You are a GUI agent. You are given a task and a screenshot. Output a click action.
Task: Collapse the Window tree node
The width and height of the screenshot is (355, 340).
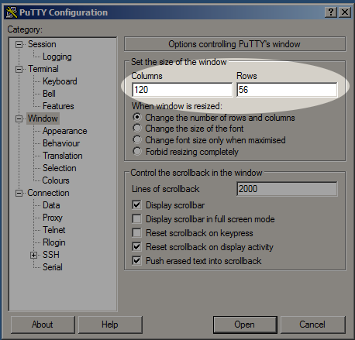coord(19,118)
